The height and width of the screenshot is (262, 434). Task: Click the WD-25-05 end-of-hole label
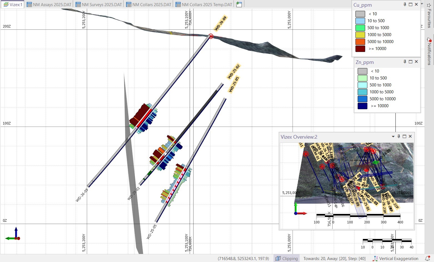(152, 232)
